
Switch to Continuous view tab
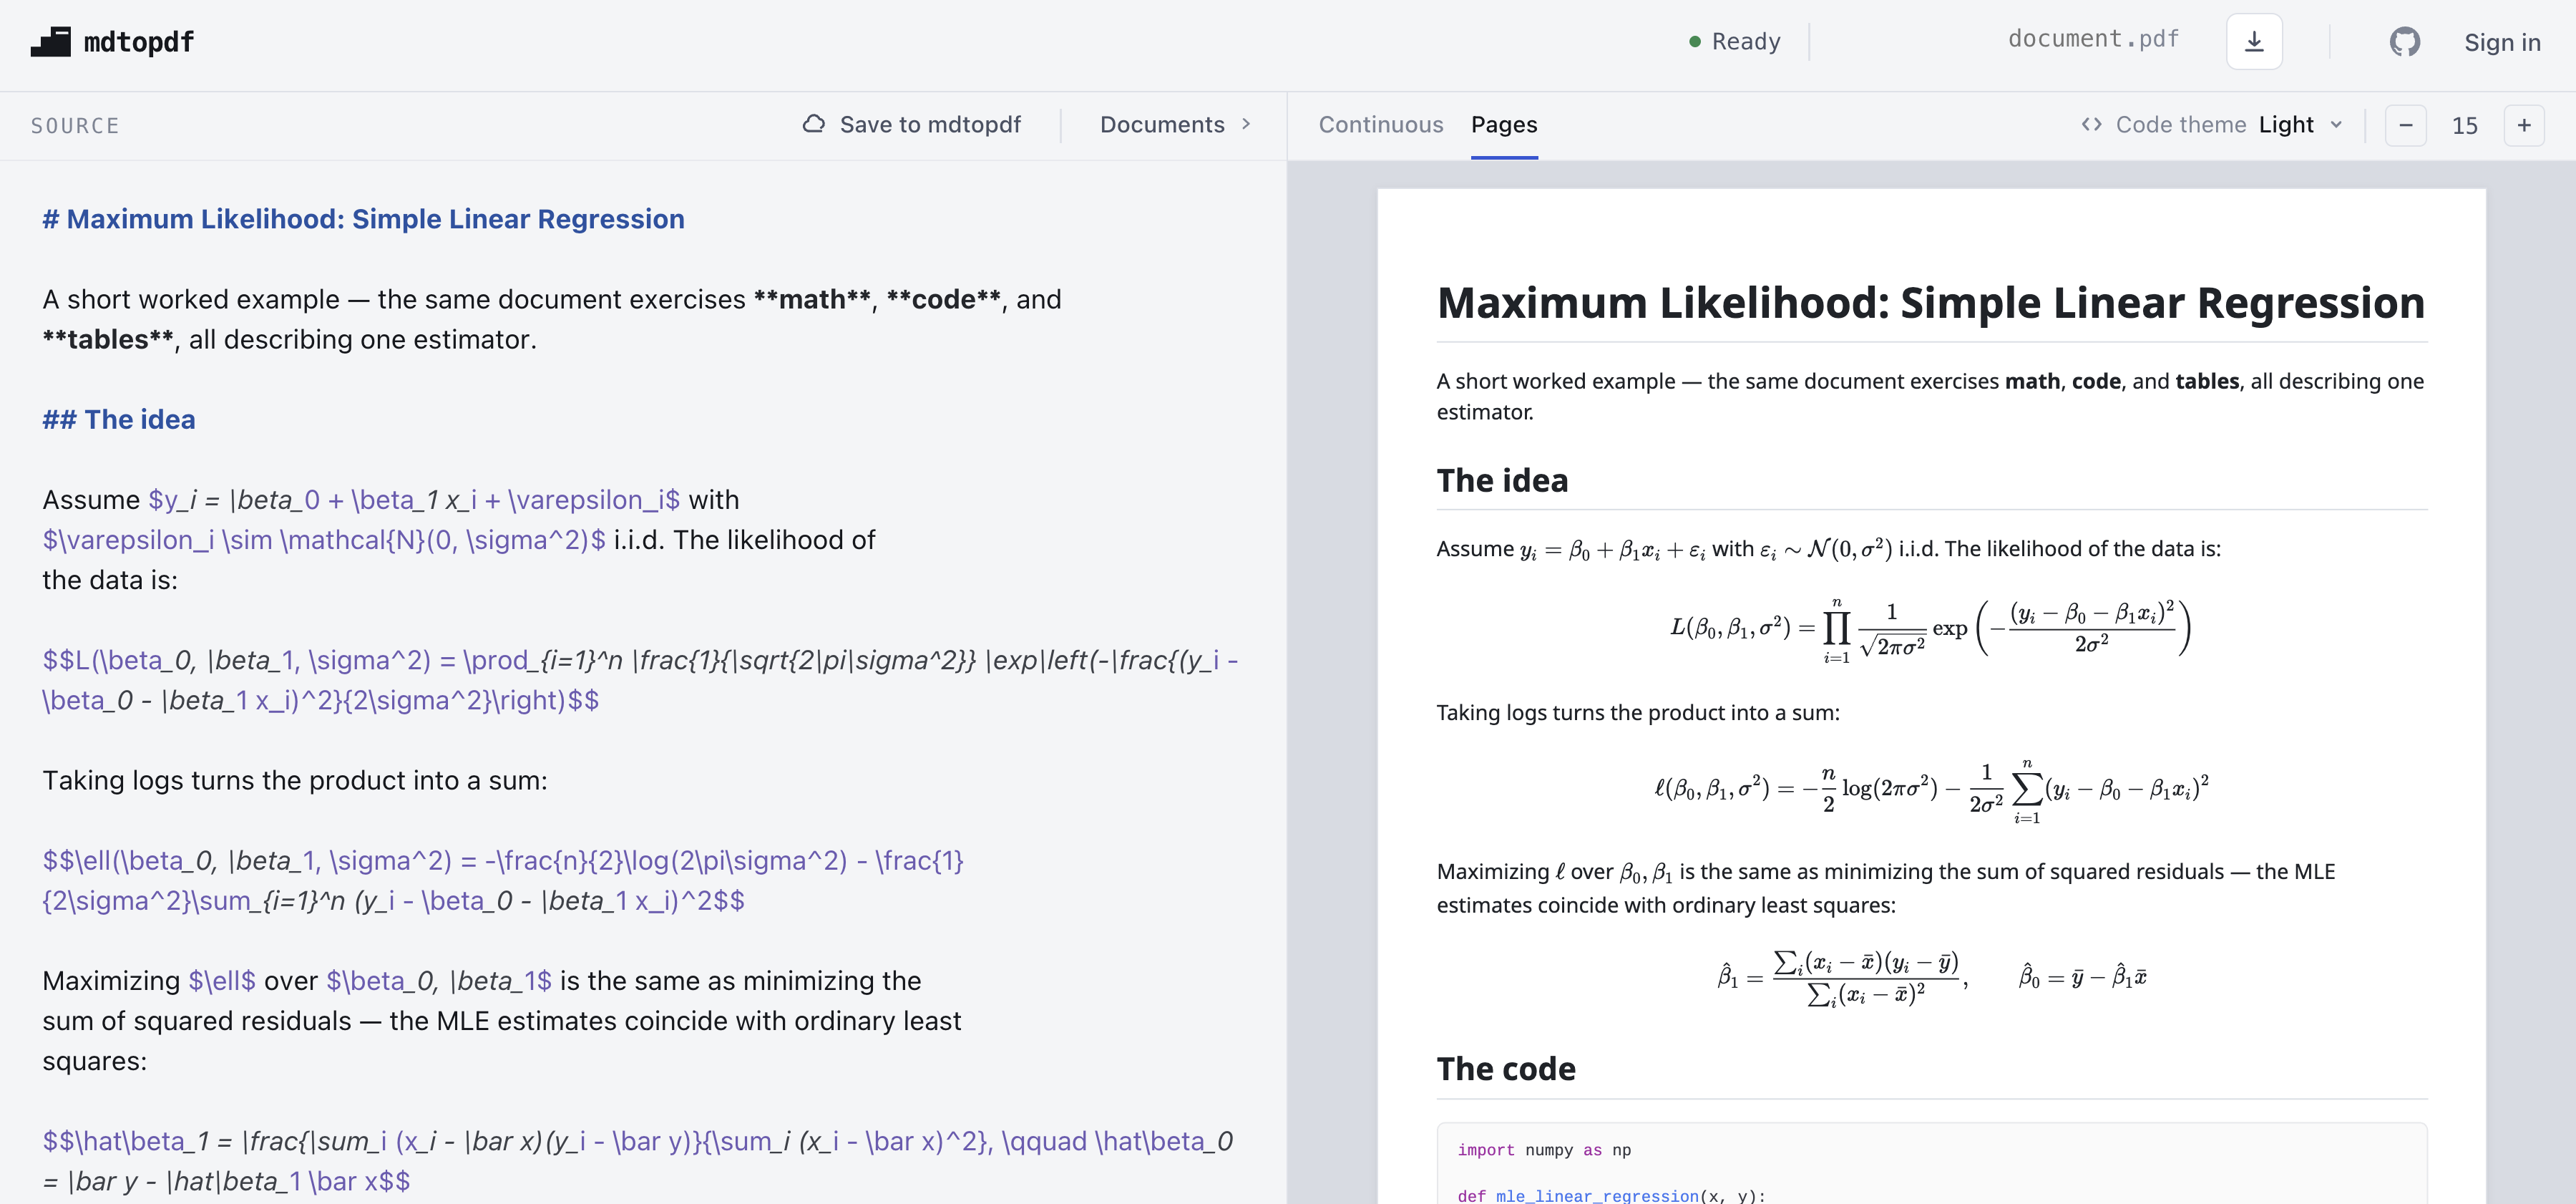click(x=1381, y=124)
